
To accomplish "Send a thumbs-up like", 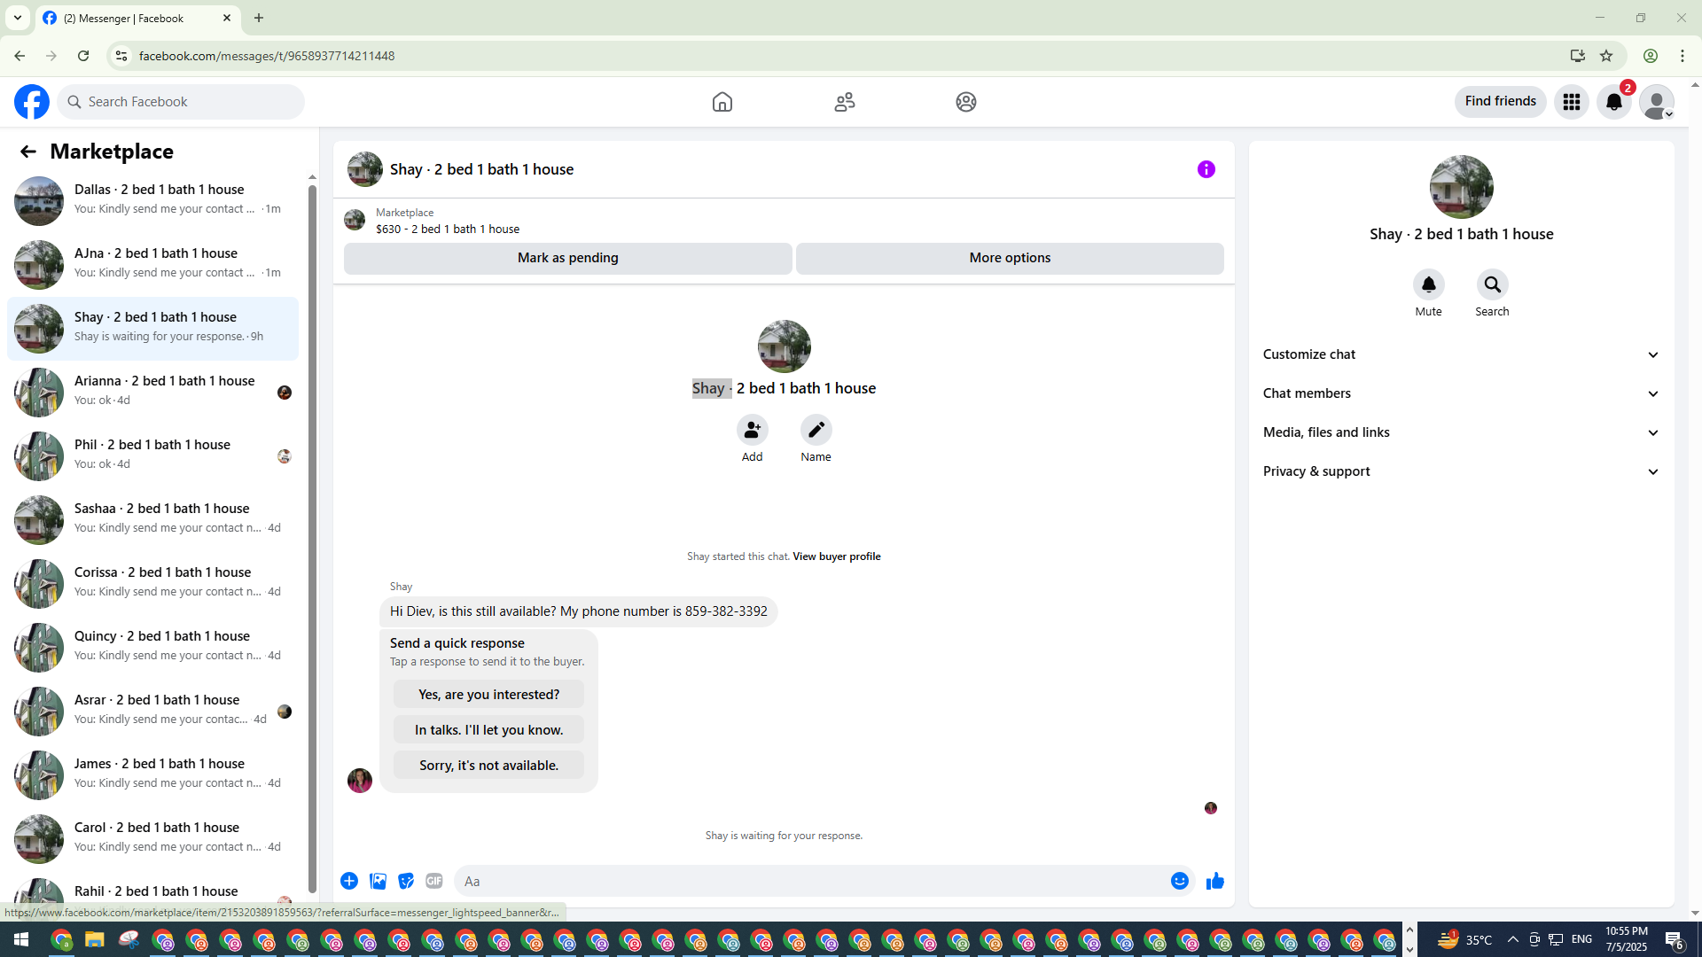I will (x=1214, y=881).
